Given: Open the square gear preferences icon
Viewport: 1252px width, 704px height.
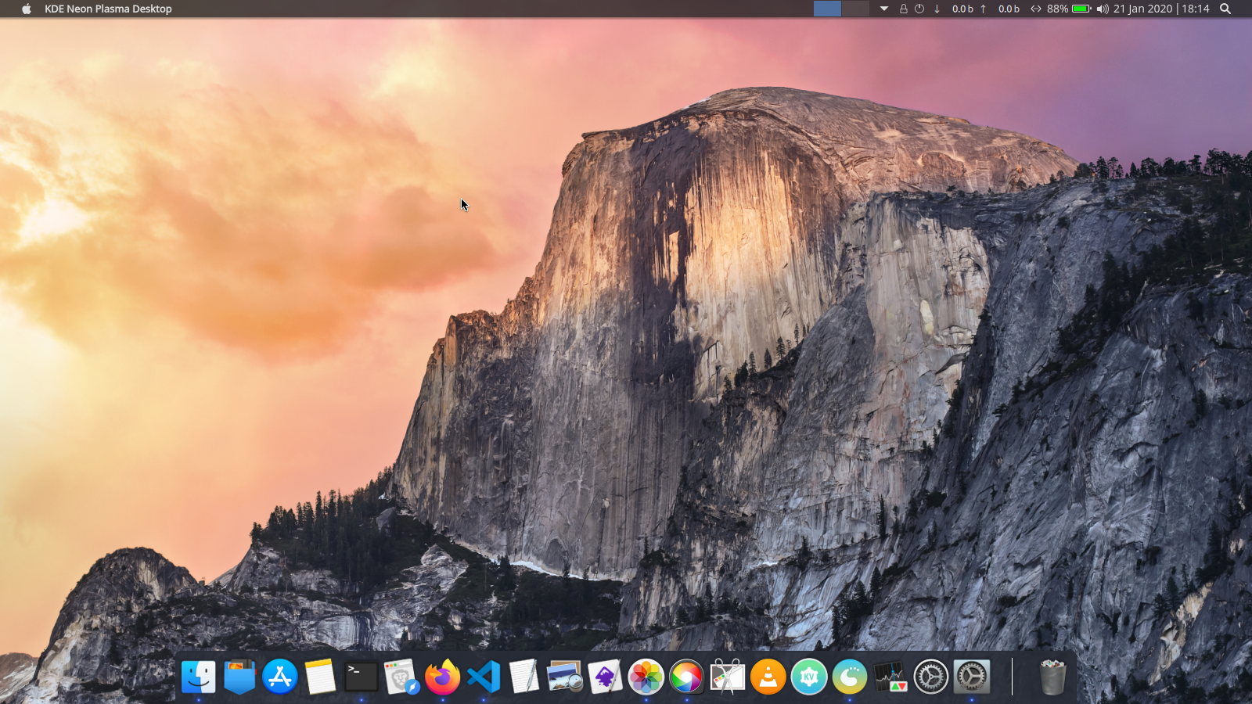Looking at the screenshot, I should pos(972,677).
